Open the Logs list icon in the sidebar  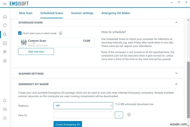[5, 52]
